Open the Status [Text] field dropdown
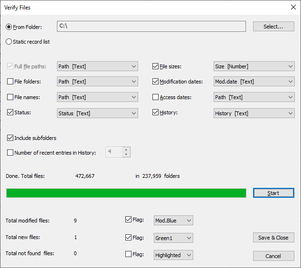Screen dimensions: 301x268 pos(97,113)
